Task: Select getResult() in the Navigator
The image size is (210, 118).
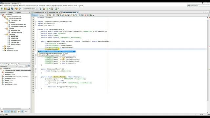Action: 10,74
